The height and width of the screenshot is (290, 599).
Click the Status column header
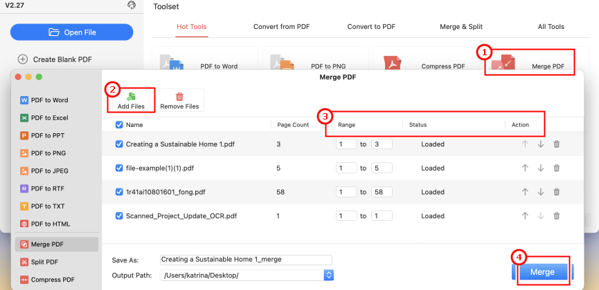tap(418, 124)
